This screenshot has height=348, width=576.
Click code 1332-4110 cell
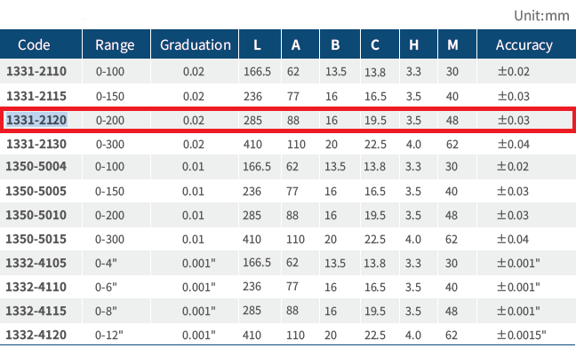click(x=36, y=287)
